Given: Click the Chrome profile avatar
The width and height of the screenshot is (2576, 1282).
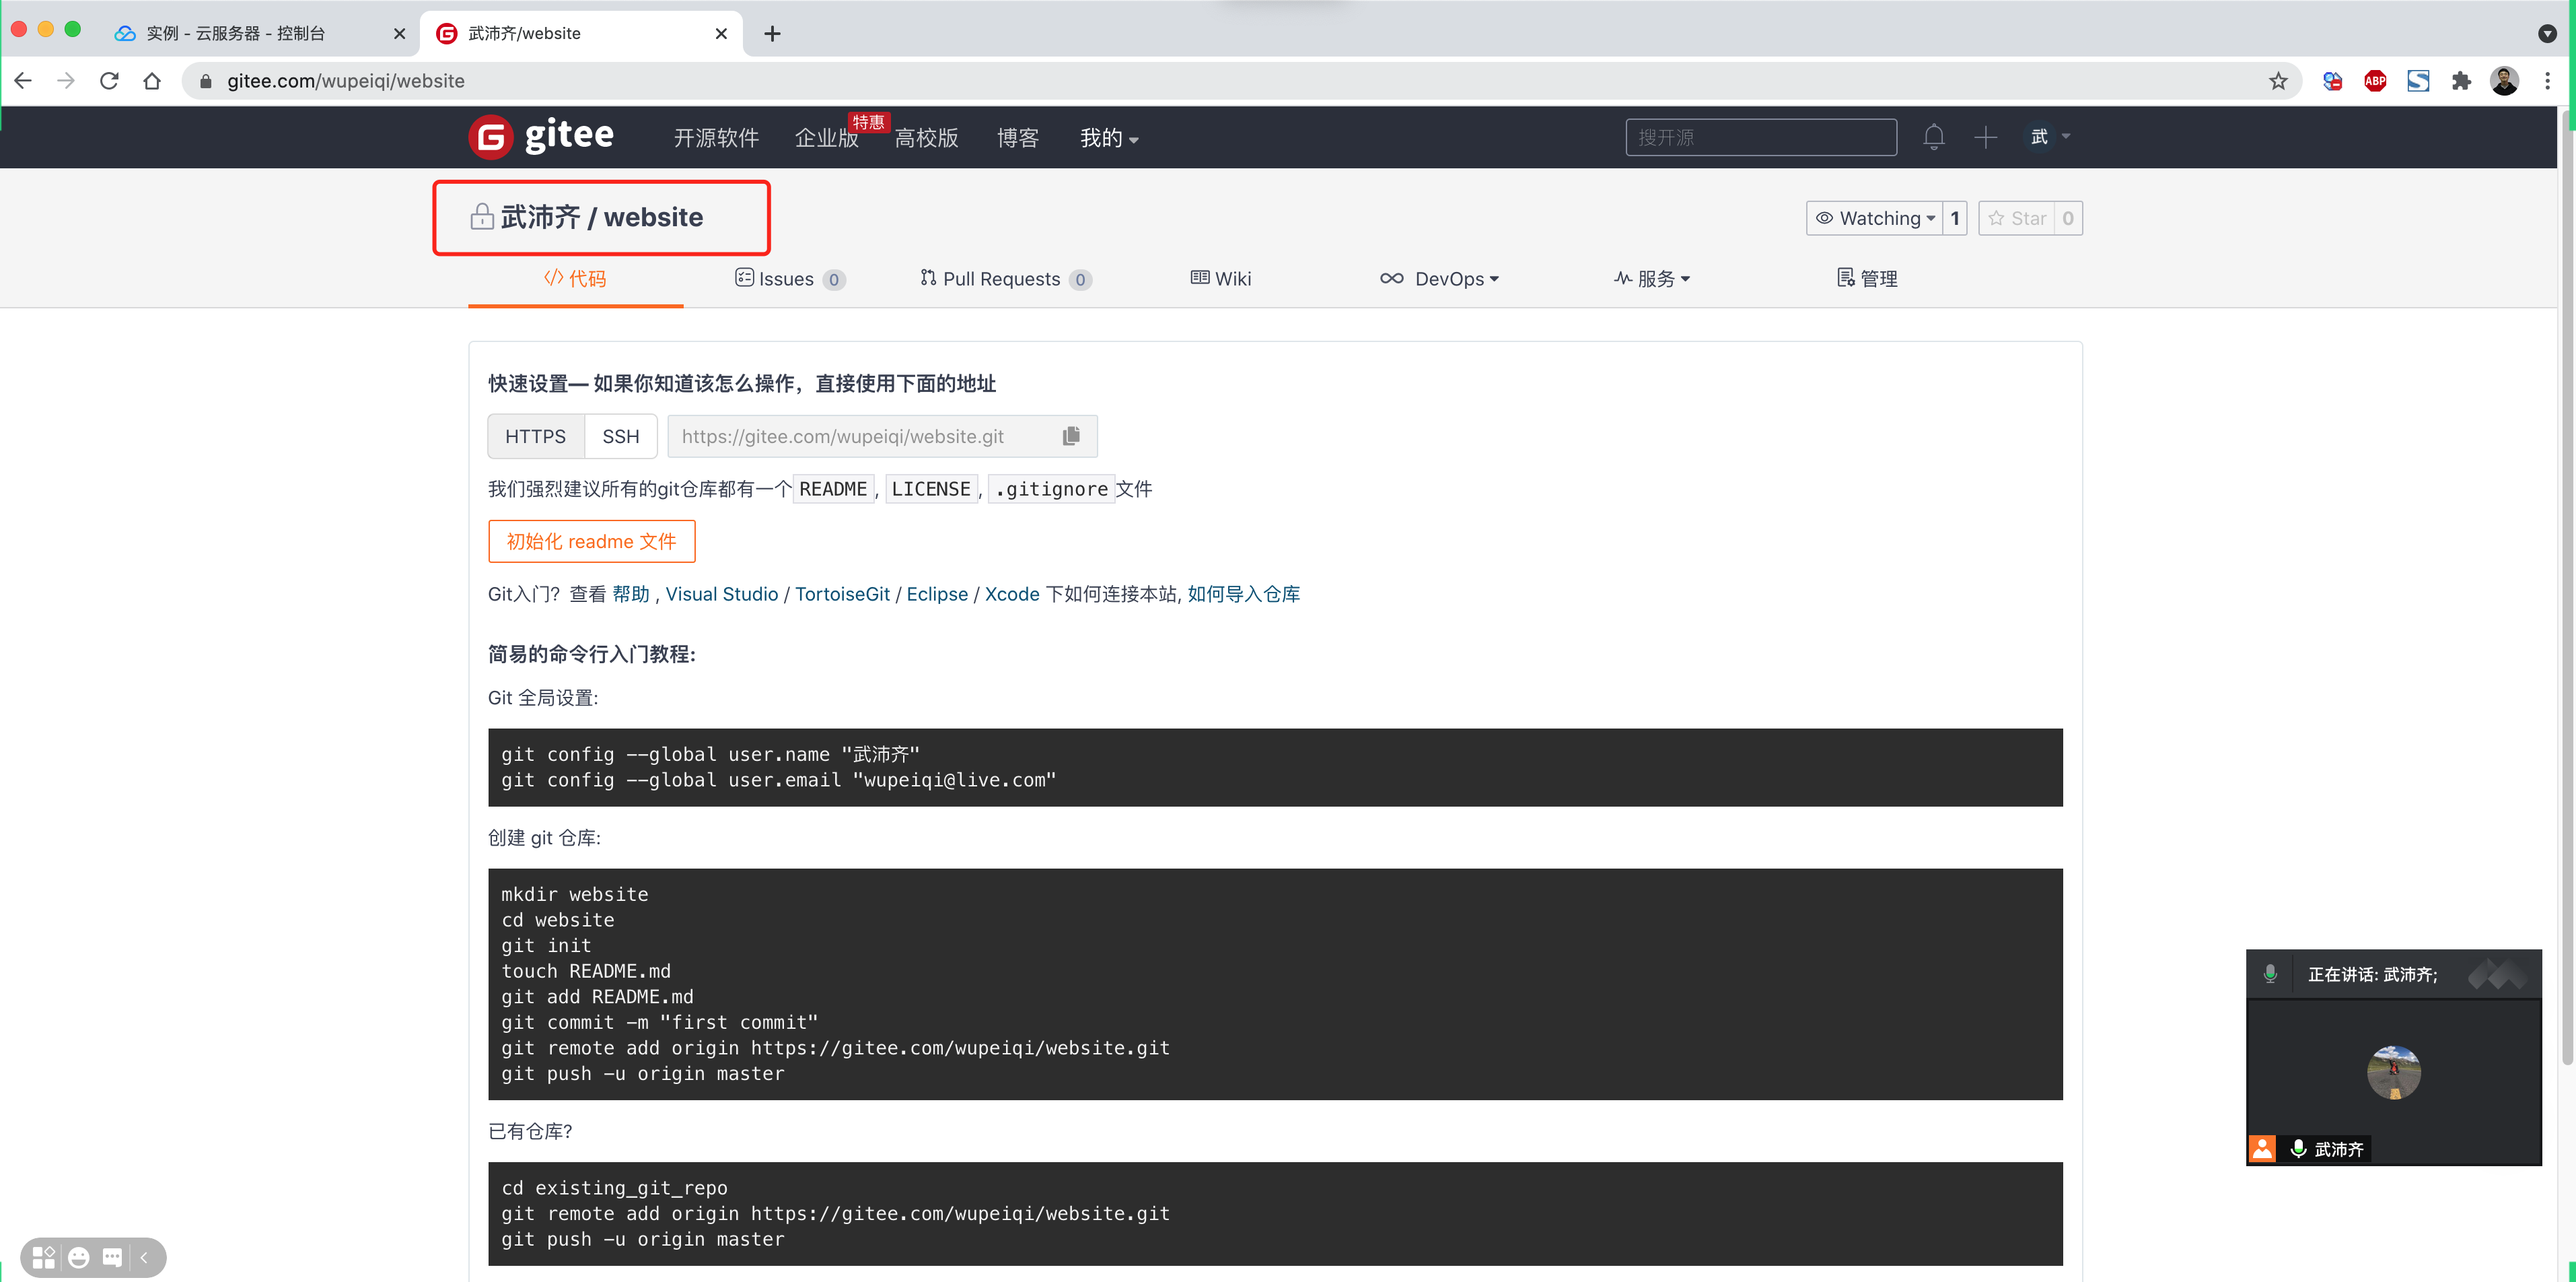Looking at the screenshot, I should (2504, 81).
